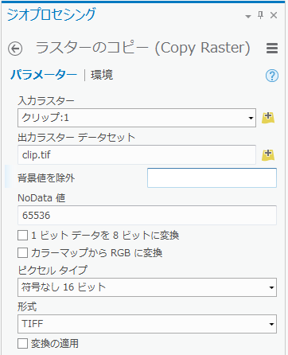Switch to the 環境 tab
This screenshot has width=288, height=355.
pos(102,75)
